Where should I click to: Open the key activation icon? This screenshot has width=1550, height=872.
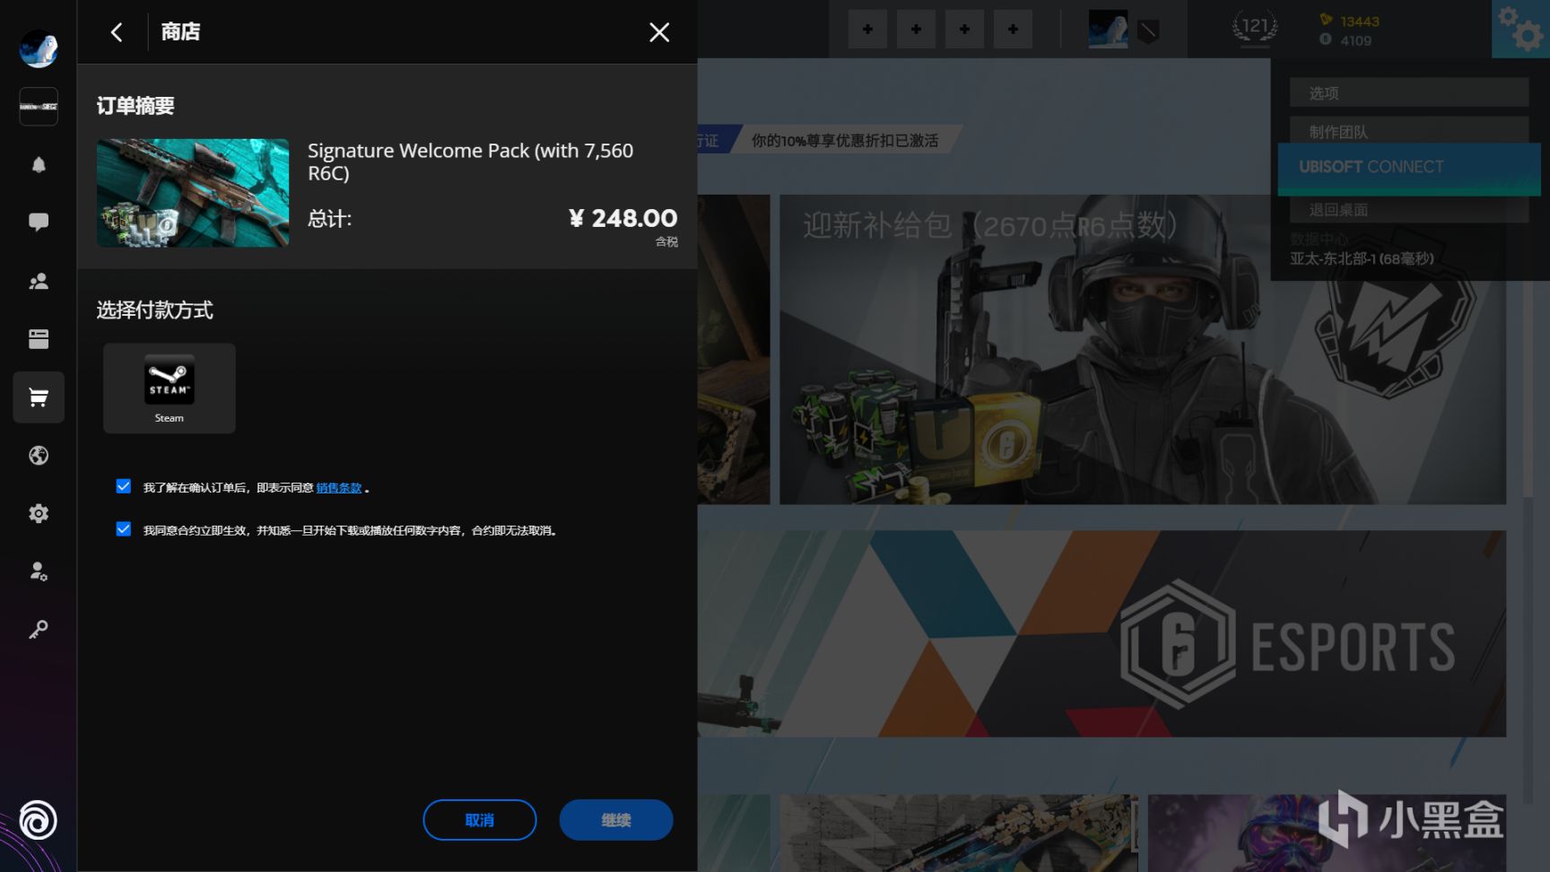pyautogui.click(x=39, y=630)
